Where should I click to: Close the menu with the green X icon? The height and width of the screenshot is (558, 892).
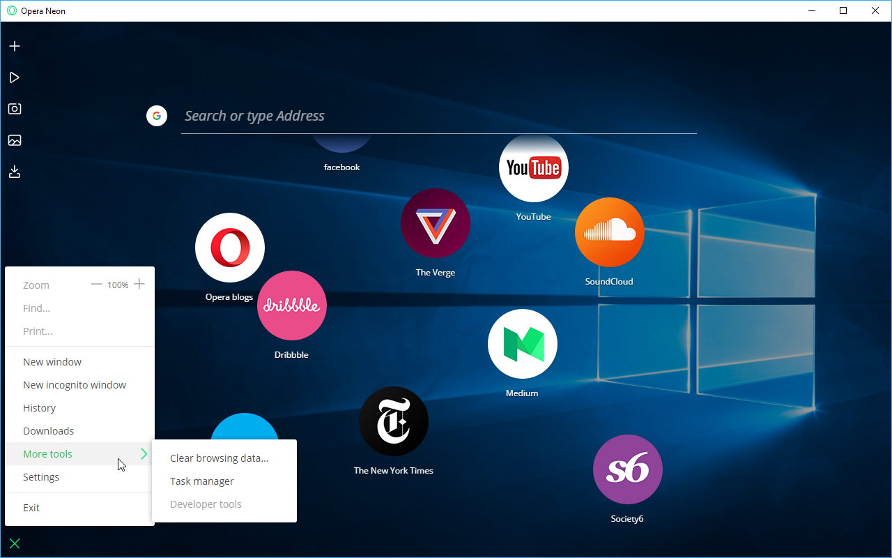pos(15,543)
